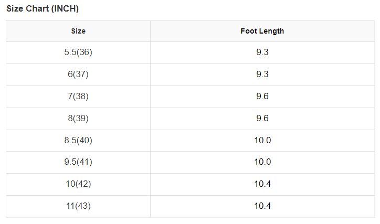Select the 6(37) size cell
Viewport: 380px width, 224px height.
78,74
